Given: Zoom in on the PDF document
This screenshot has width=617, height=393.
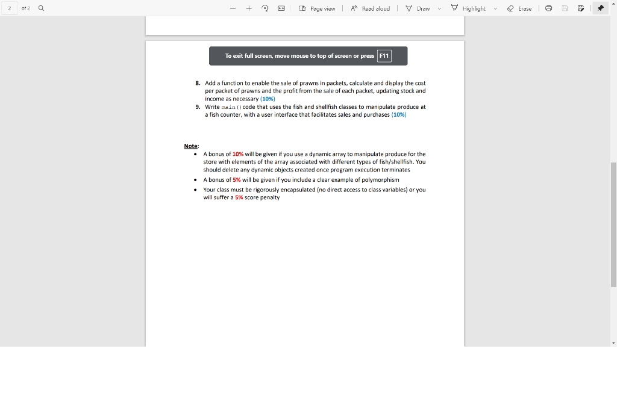Looking at the screenshot, I should [x=249, y=8].
